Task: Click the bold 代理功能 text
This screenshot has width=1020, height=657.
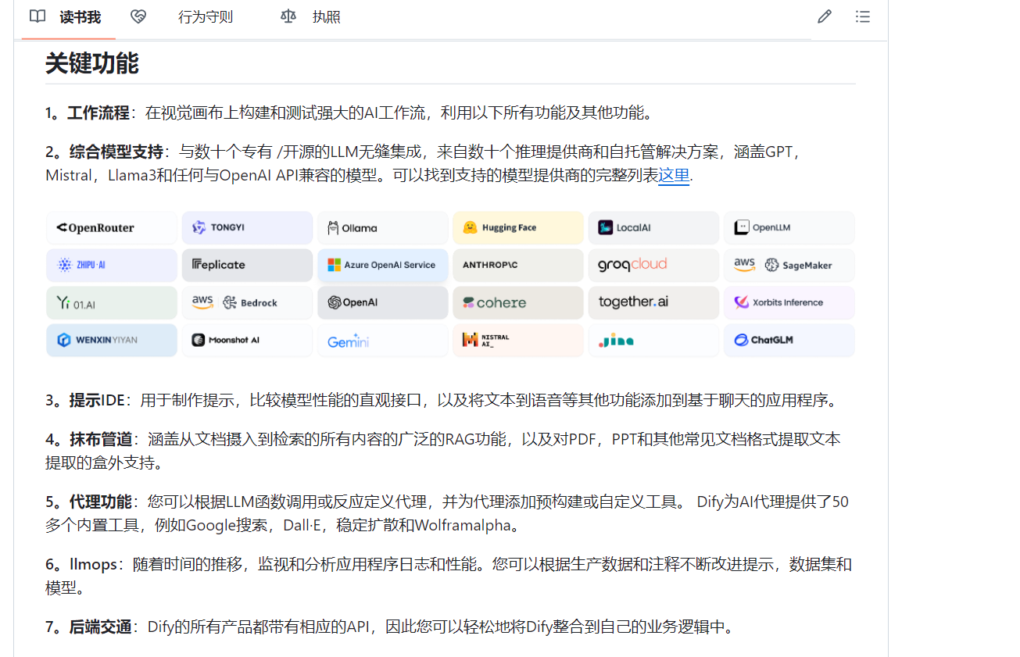Action: point(100,502)
